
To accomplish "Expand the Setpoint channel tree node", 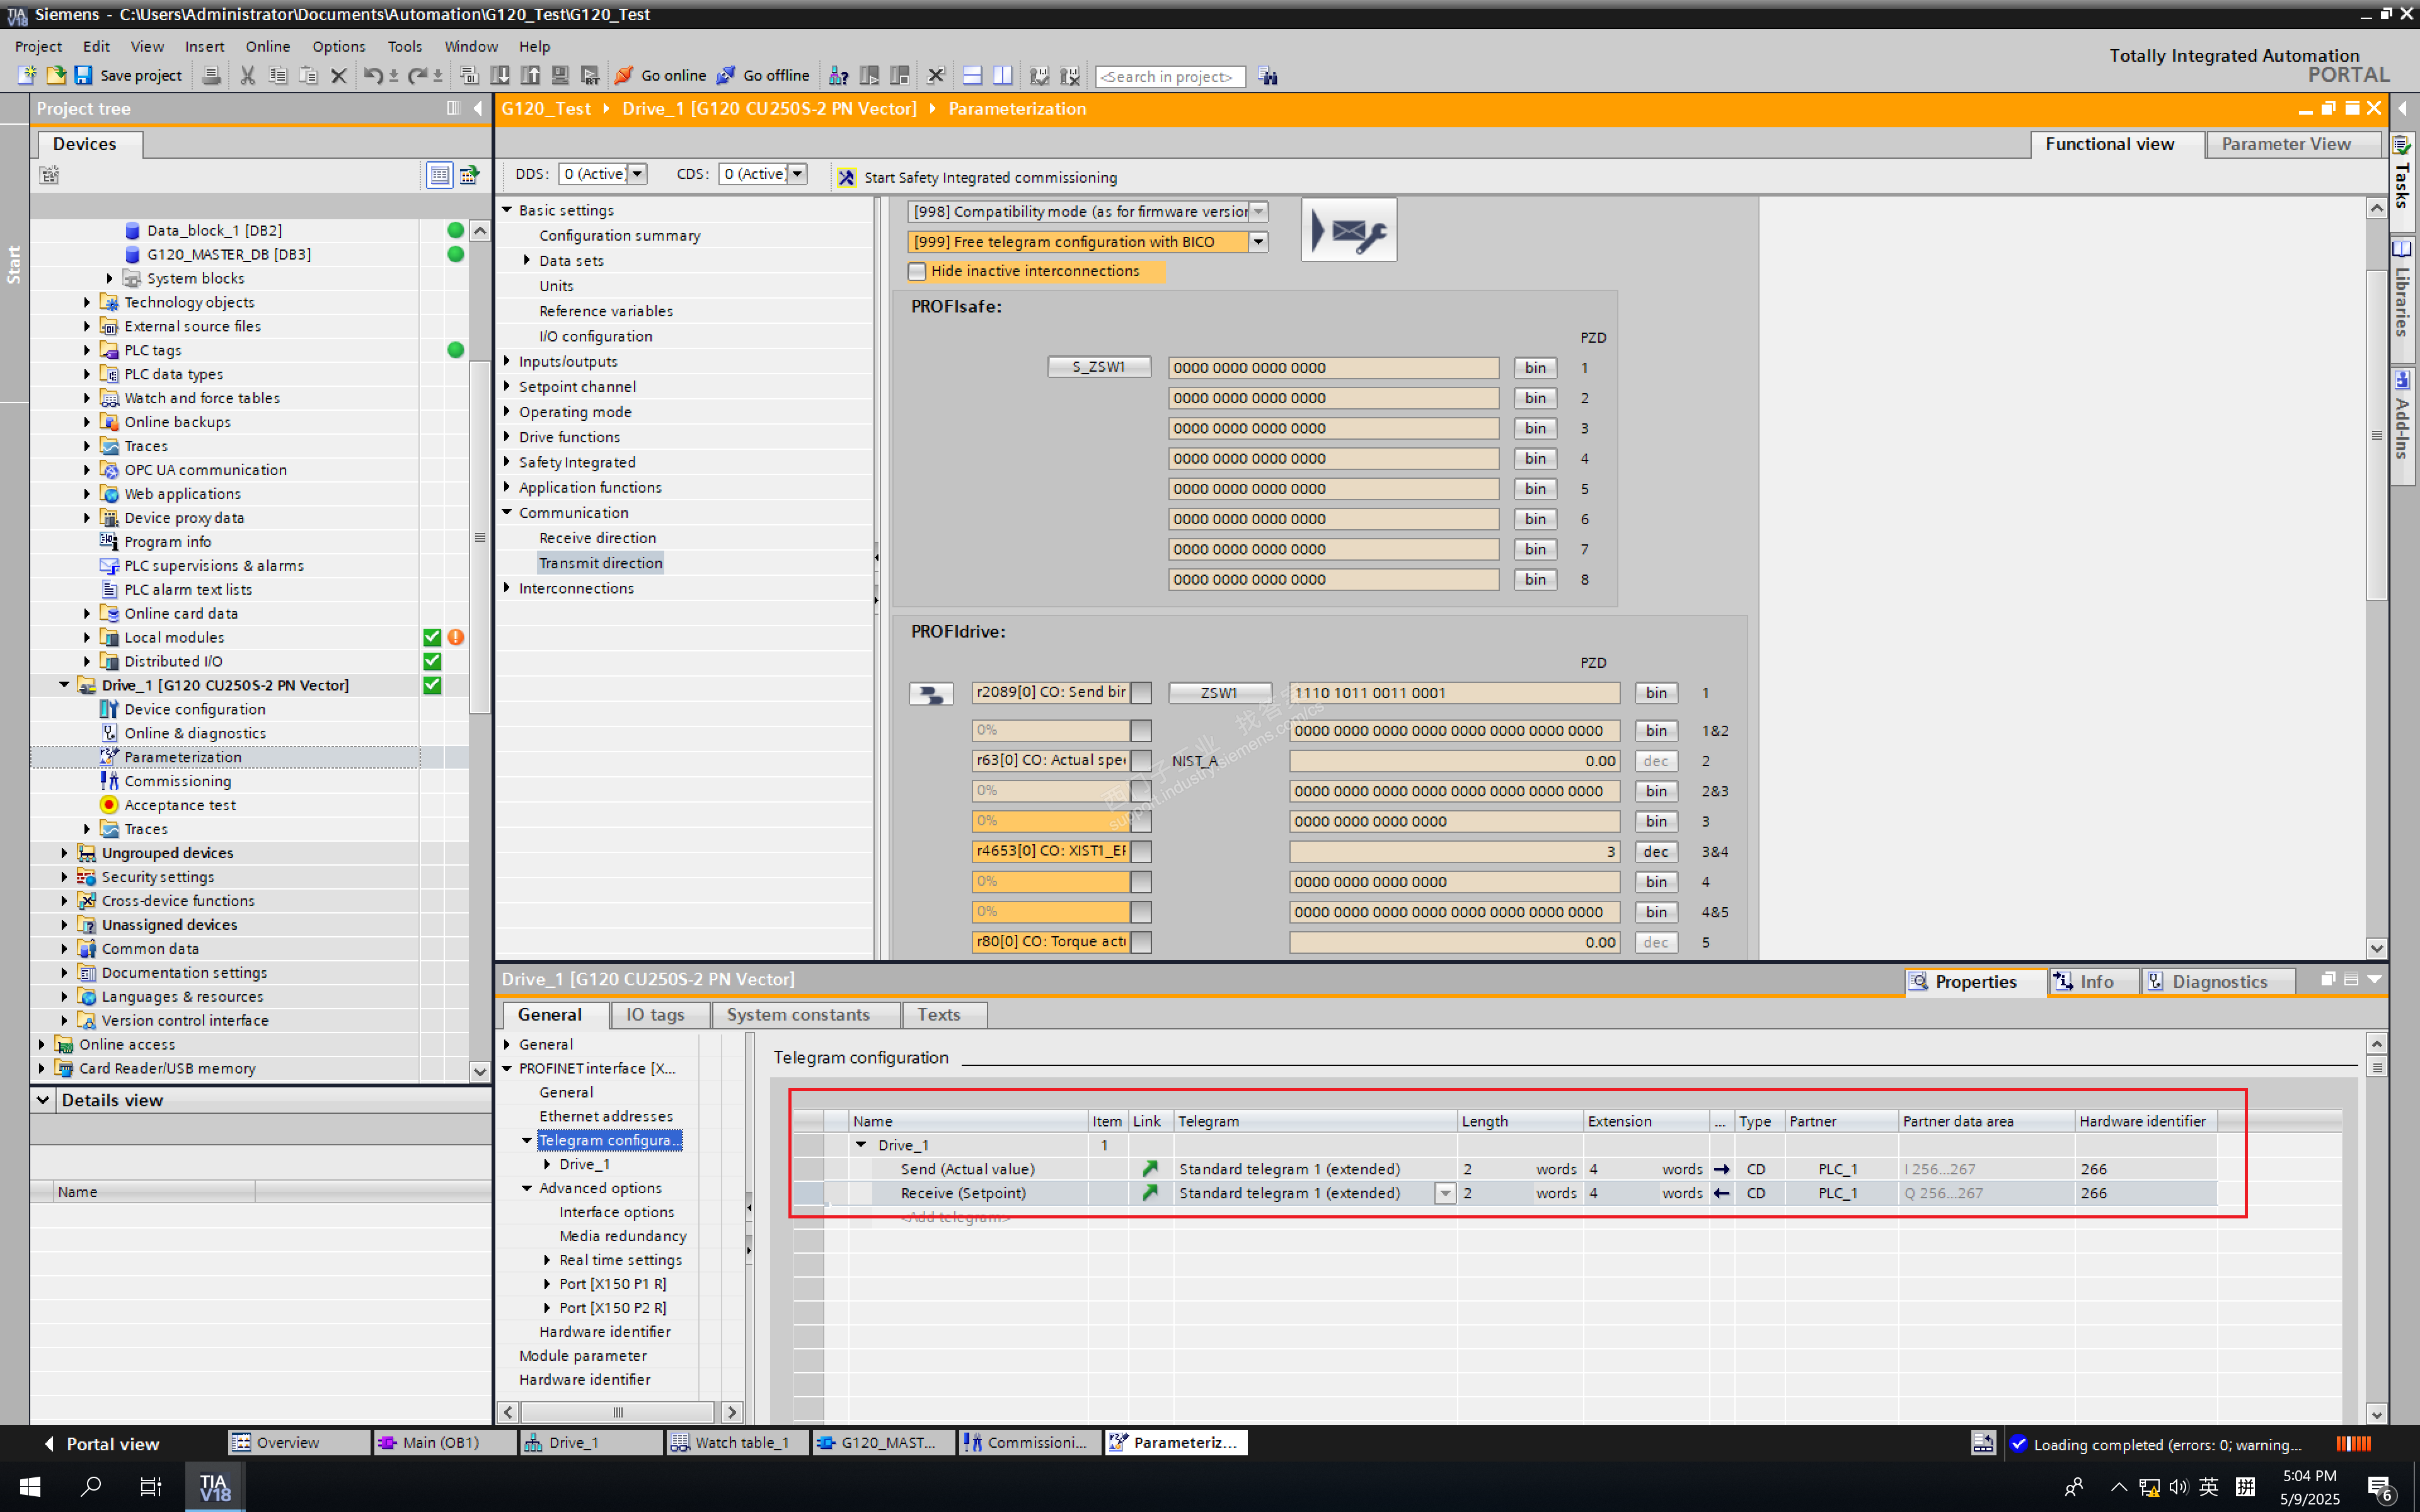I will click(x=507, y=387).
